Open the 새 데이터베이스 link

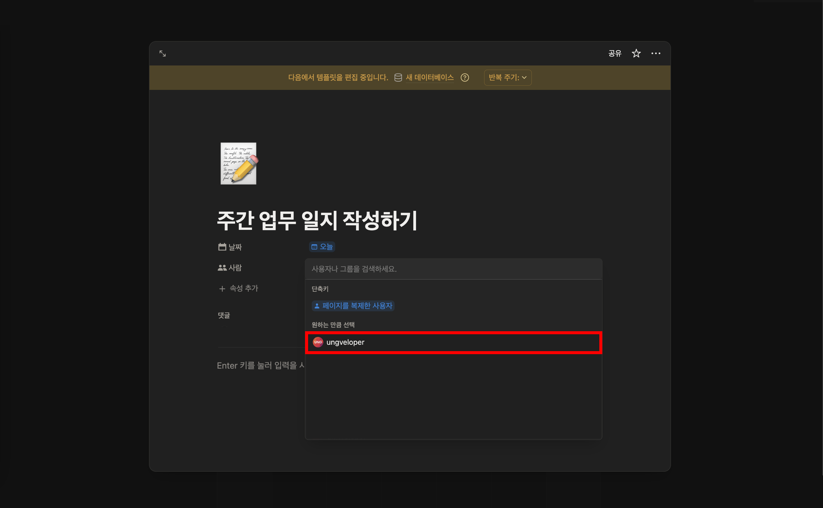[x=430, y=78]
